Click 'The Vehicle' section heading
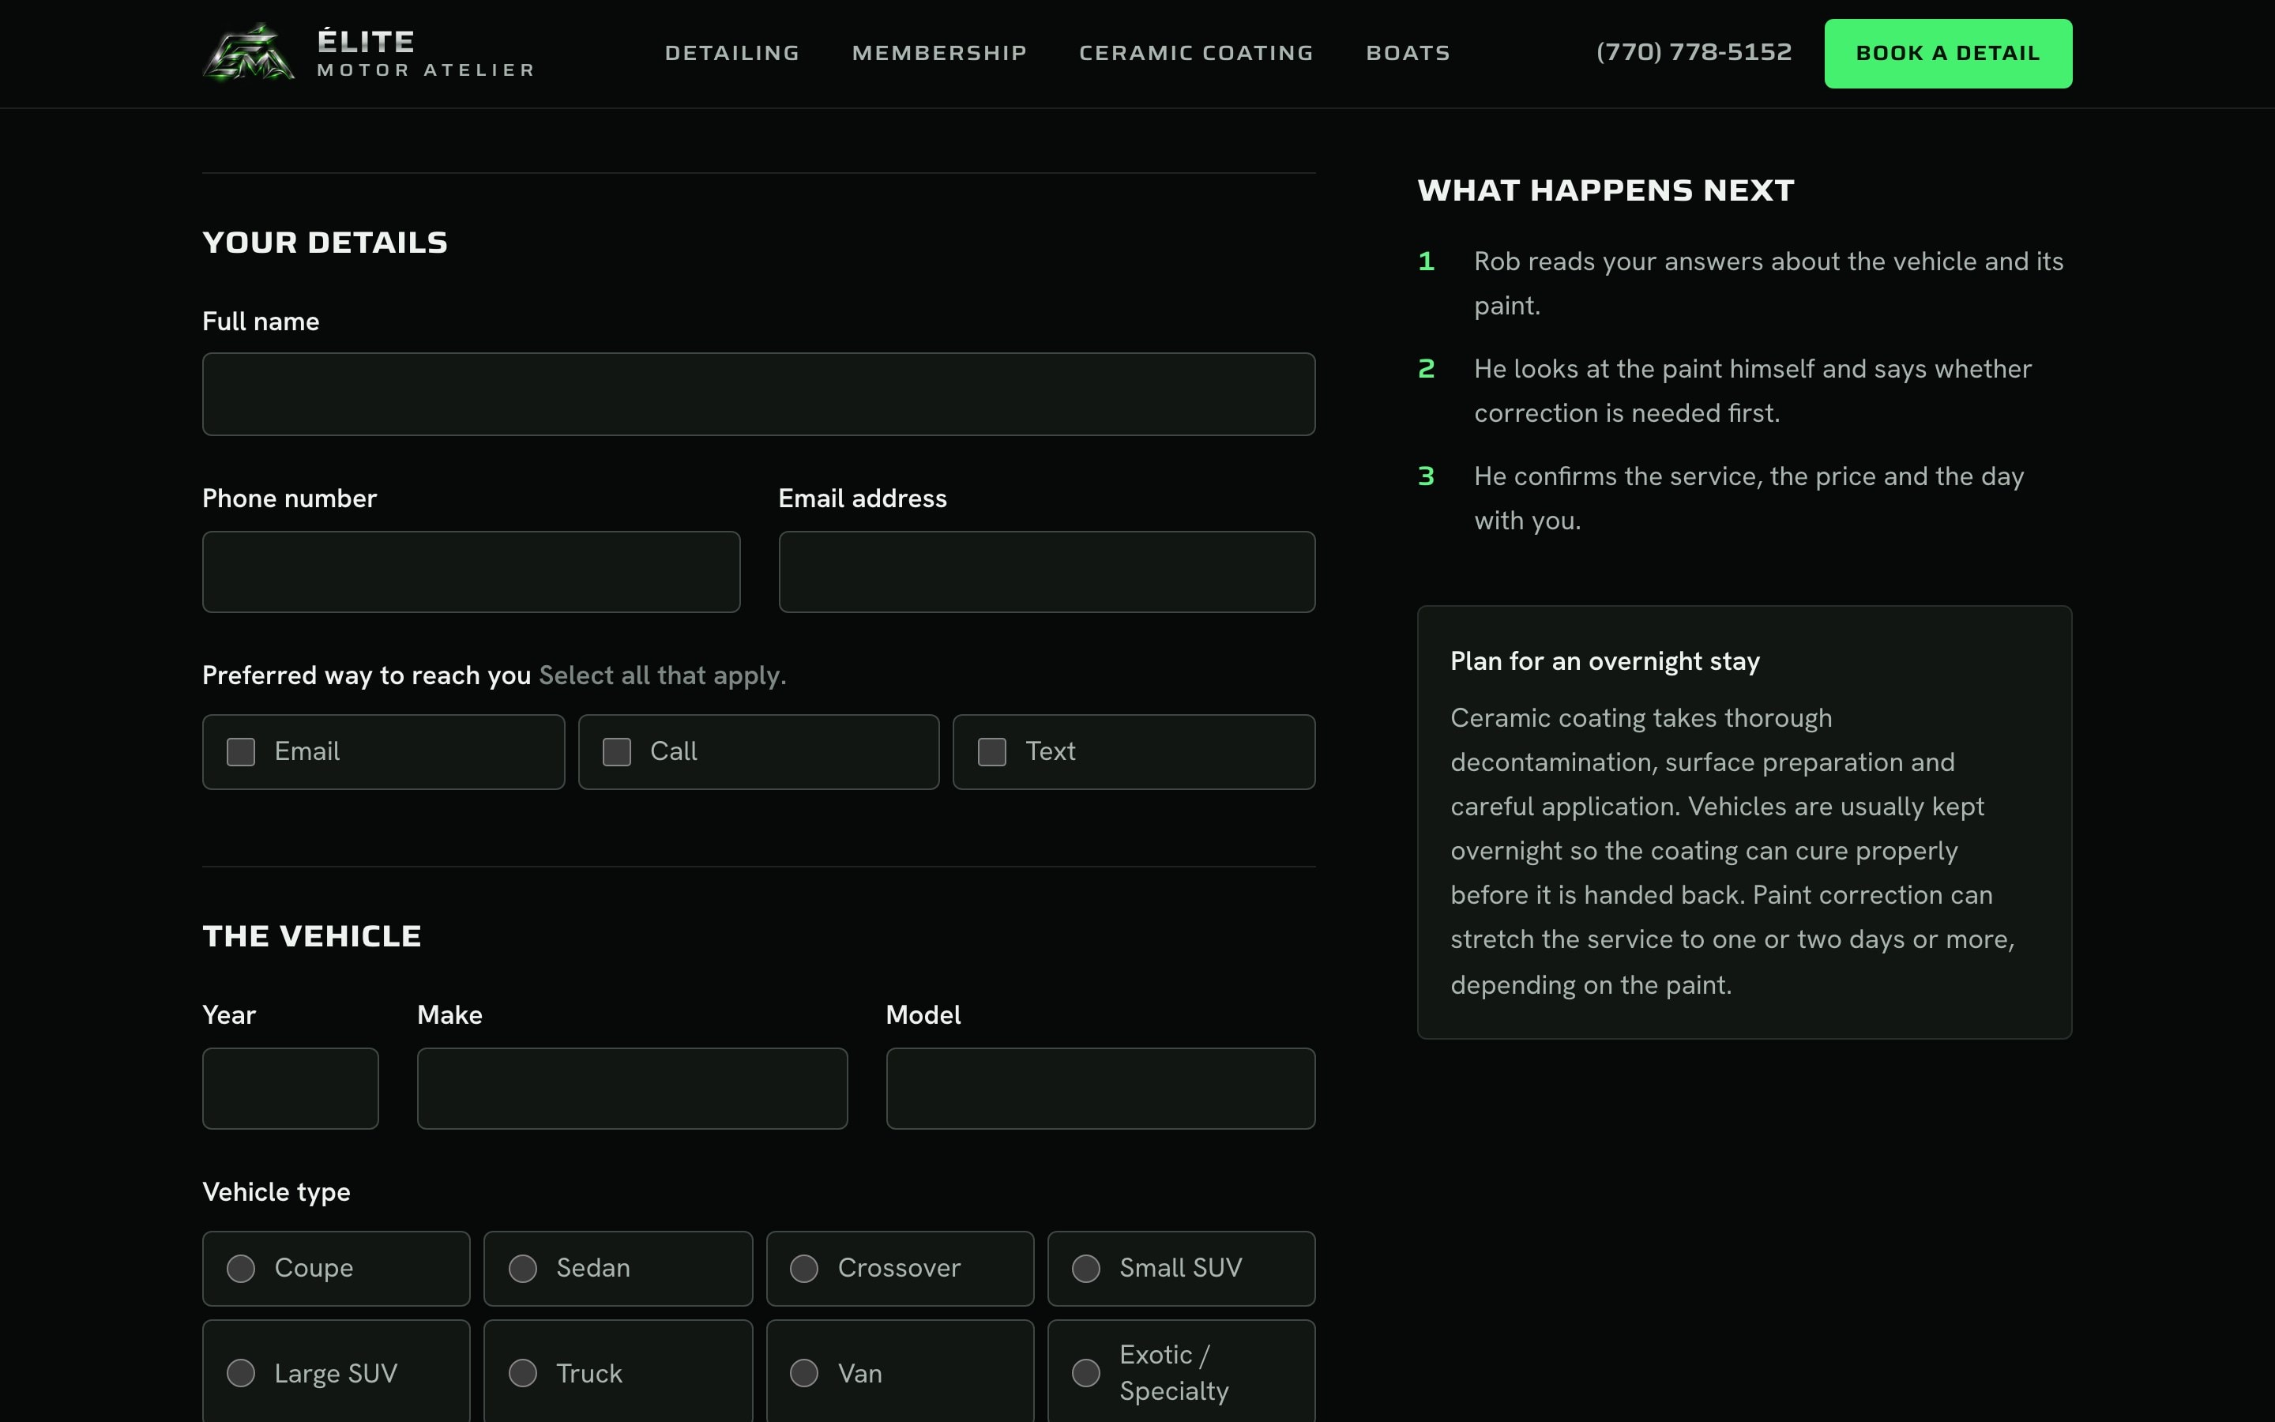The height and width of the screenshot is (1422, 2275). [x=312, y=936]
